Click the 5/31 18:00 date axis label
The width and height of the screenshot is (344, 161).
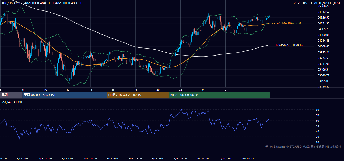tap(135, 158)
